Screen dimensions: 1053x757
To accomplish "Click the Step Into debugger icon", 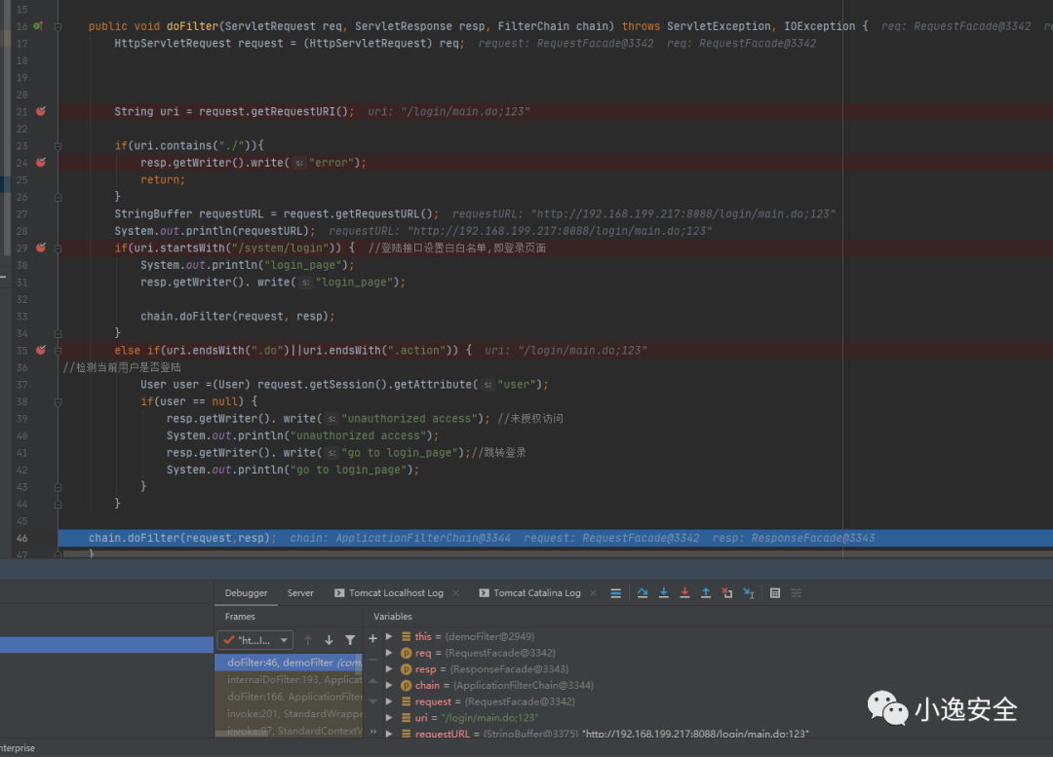I will click(x=664, y=593).
